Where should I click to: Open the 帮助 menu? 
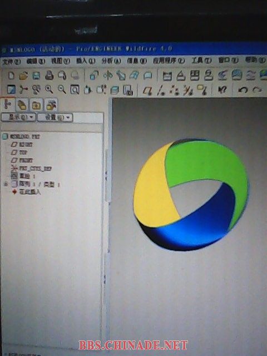click(255, 60)
